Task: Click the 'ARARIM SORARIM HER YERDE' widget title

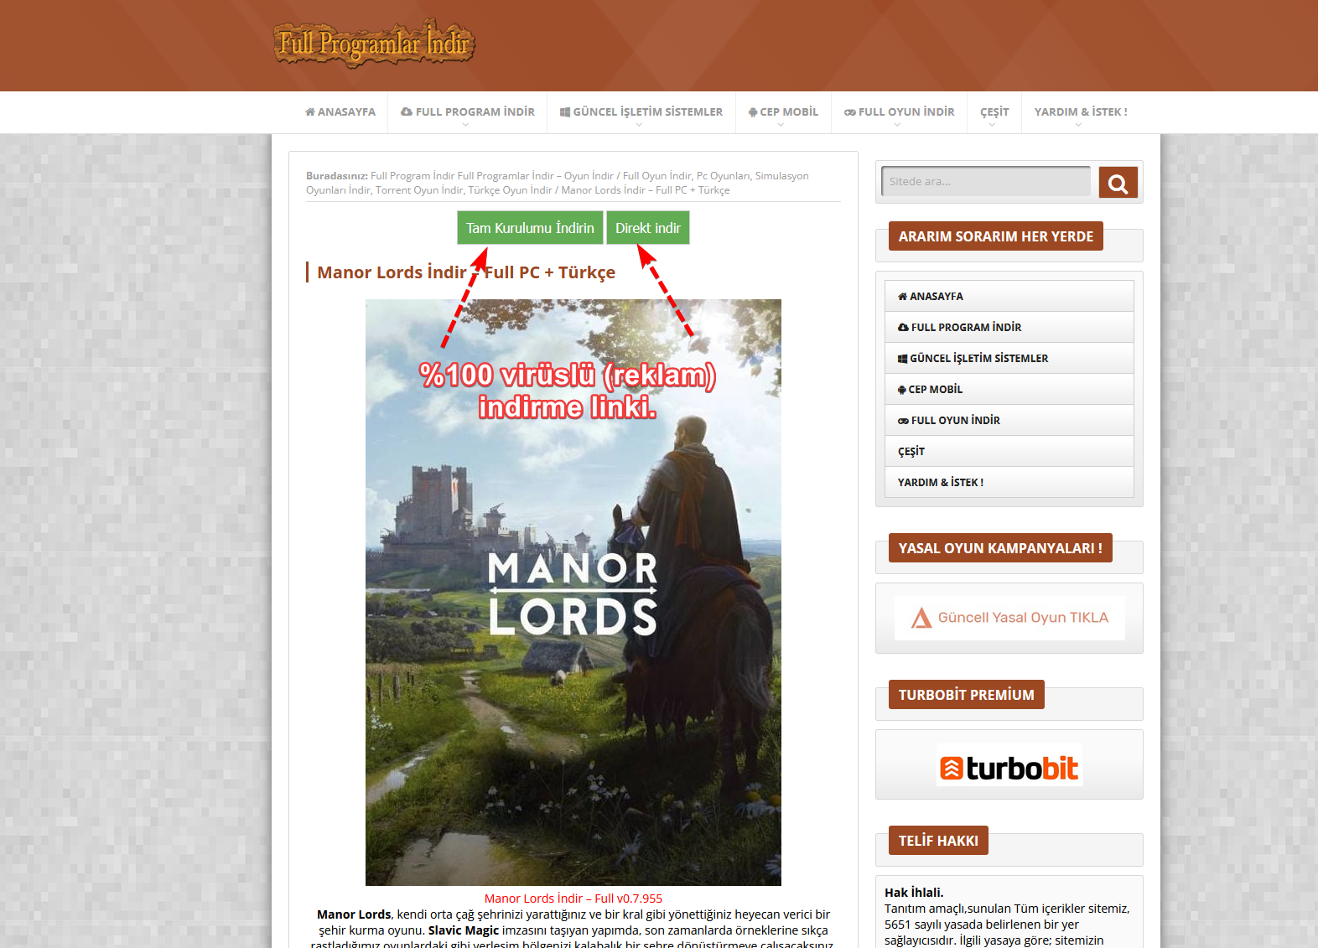Action: 996,236
